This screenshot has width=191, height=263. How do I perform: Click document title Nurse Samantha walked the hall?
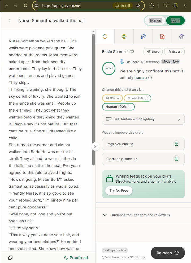(51, 21)
